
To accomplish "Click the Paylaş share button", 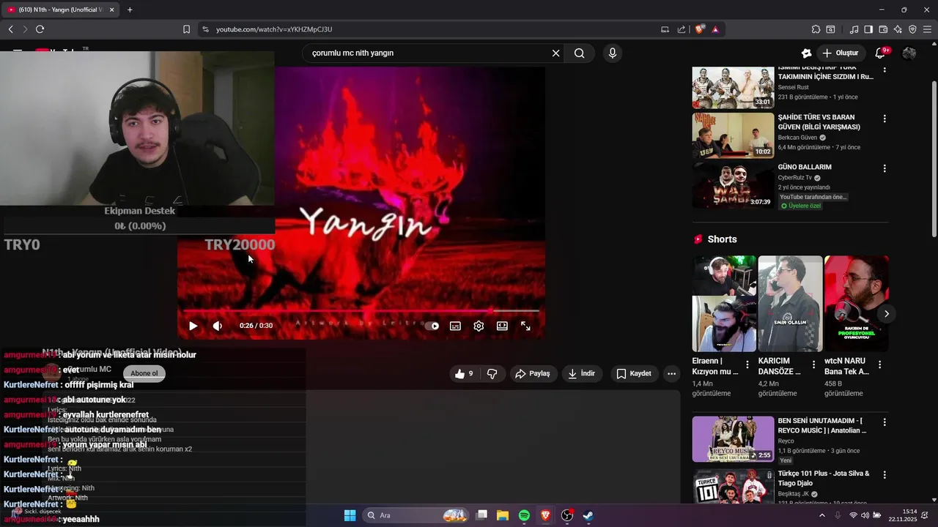I will (533, 373).
